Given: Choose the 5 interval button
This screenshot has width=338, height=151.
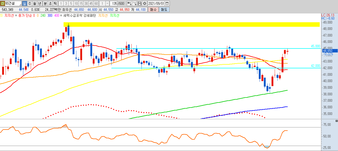Looking at the screenshot, I should point(71,3).
